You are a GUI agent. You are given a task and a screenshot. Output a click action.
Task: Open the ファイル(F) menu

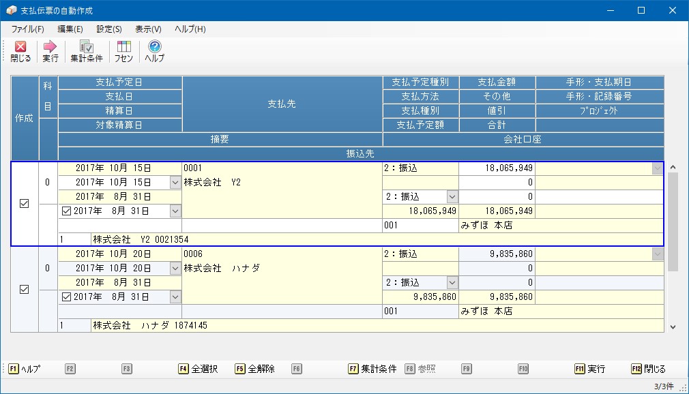pos(27,29)
